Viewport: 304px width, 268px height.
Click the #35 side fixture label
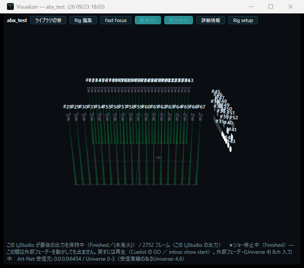pyautogui.click(x=220, y=121)
